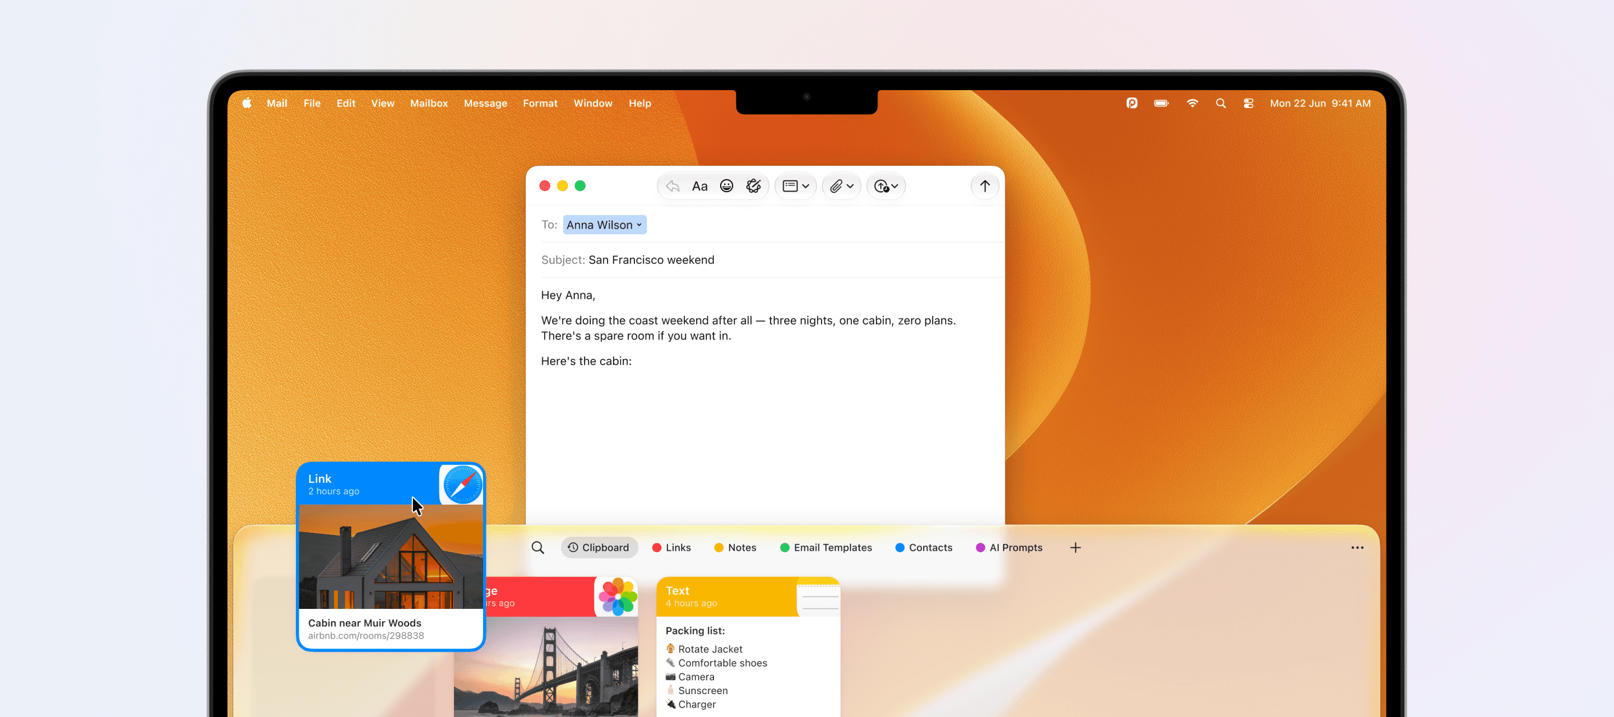Image resolution: width=1614 pixels, height=717 pixels.
Task: Open the Wi-Fi status menu
Action: [1191, 103]
